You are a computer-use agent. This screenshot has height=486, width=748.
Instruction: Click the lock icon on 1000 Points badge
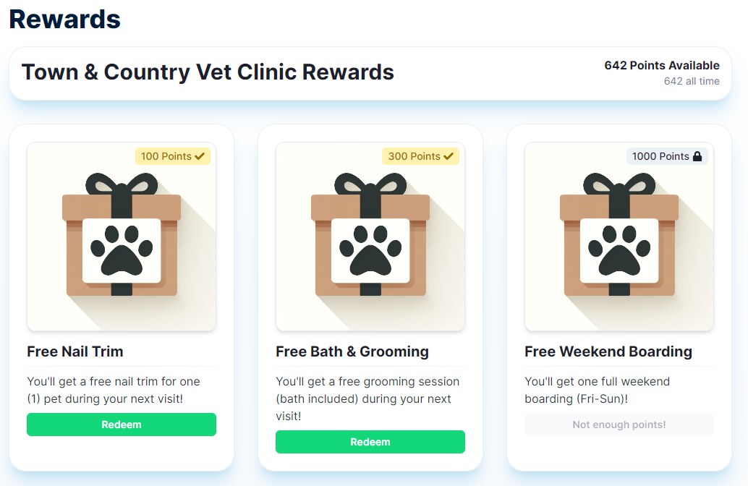click(x=697, y=156)
